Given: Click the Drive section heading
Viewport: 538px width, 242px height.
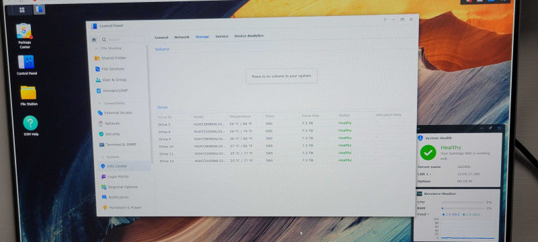Looking at the screenshot, I should coord(163,108).
